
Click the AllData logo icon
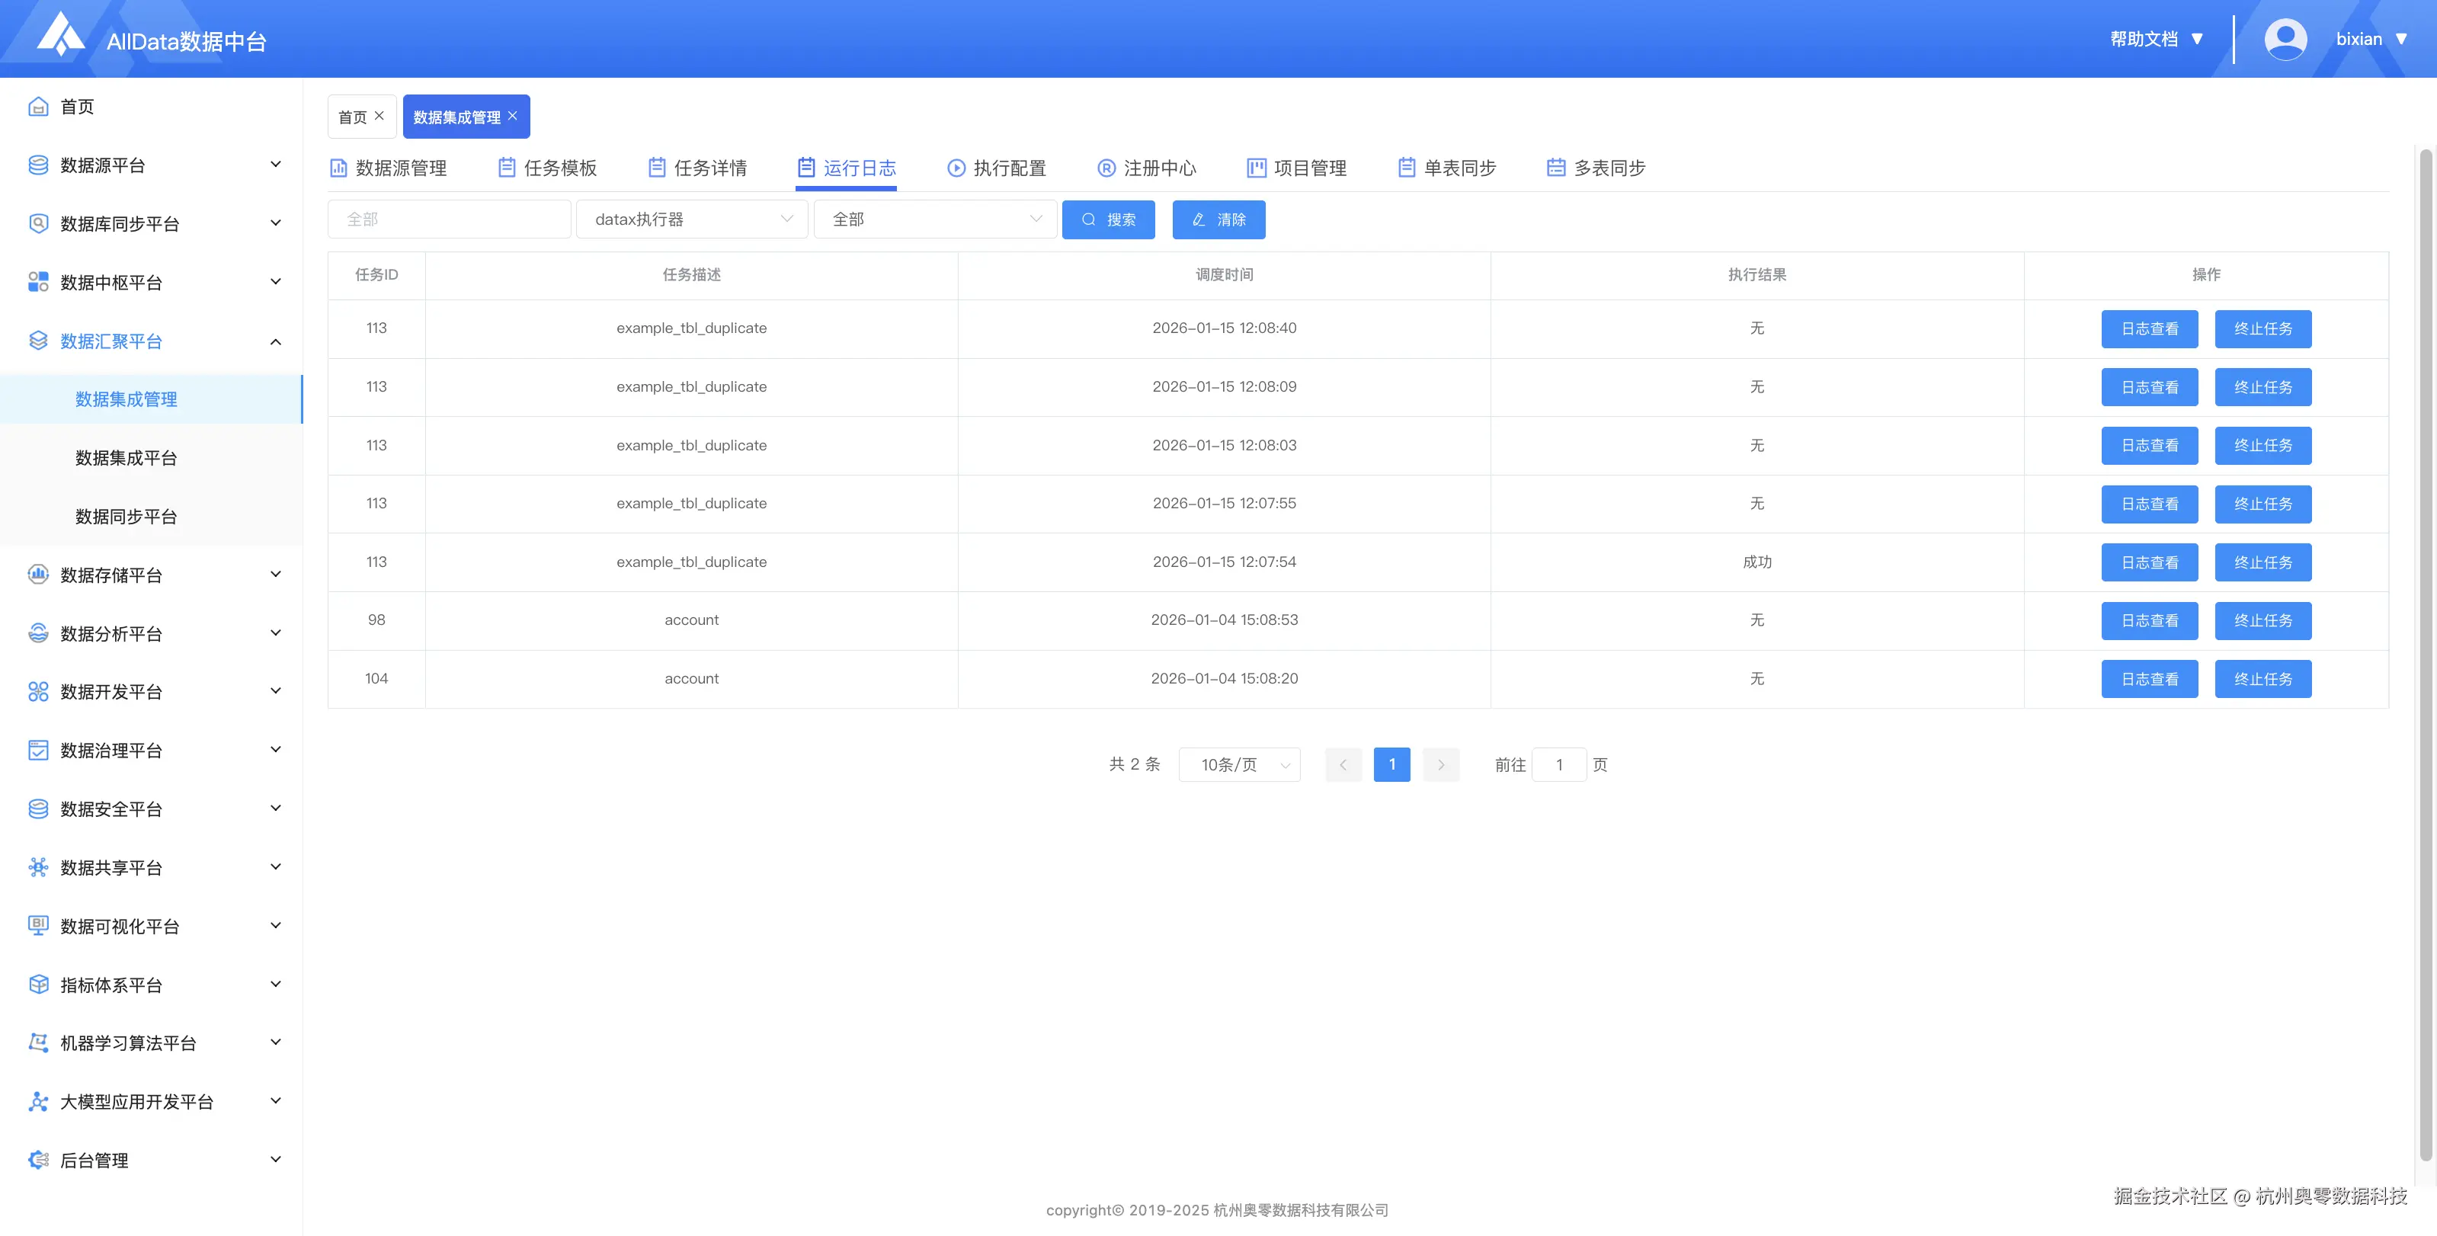(60, 35)
